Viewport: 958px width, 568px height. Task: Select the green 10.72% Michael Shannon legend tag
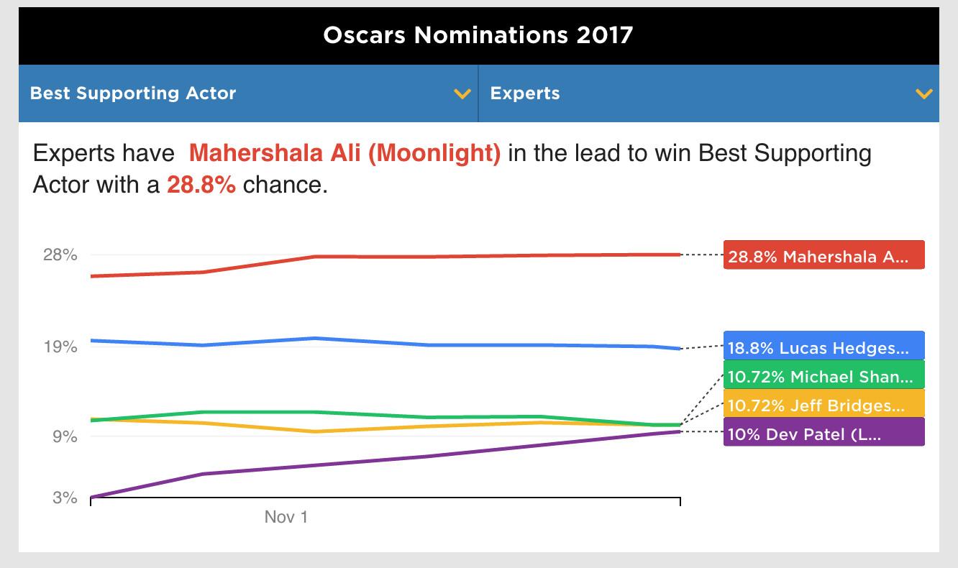click(824, 376)
